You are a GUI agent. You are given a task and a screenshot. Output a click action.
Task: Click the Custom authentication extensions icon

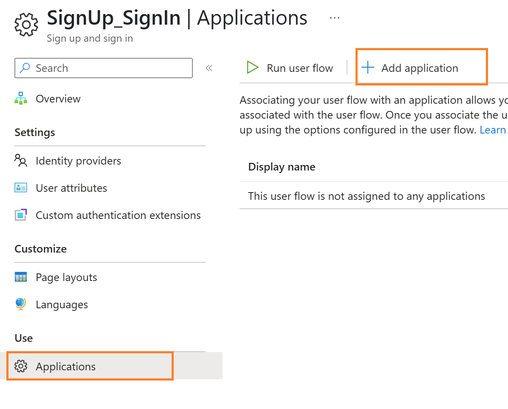(21, 215)
